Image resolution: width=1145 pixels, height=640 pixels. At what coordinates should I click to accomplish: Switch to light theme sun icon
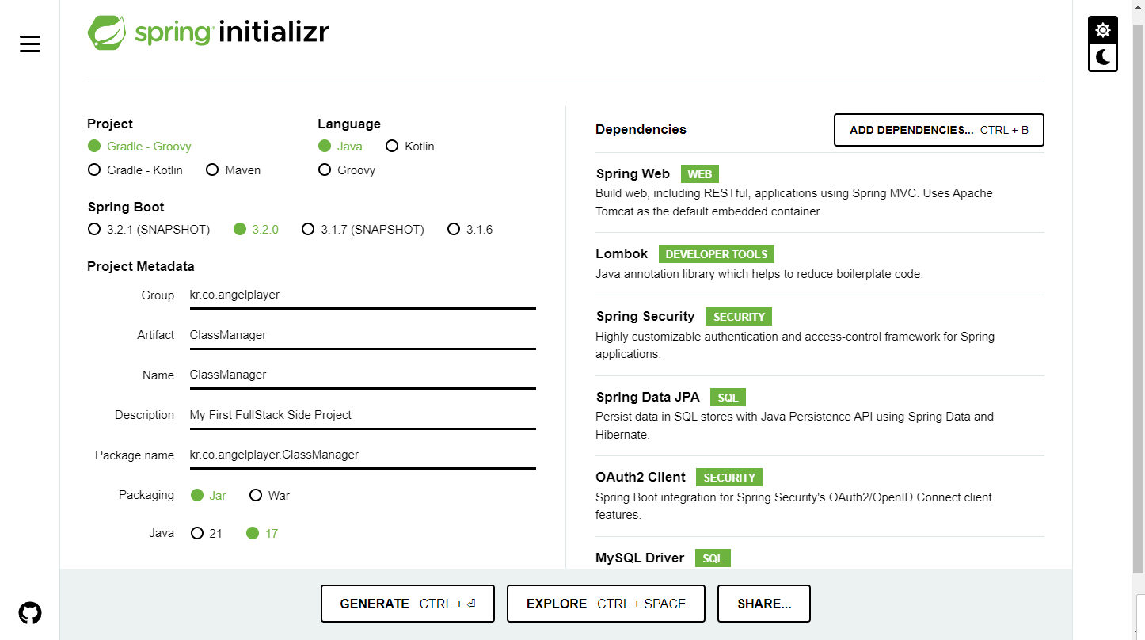1103,30
